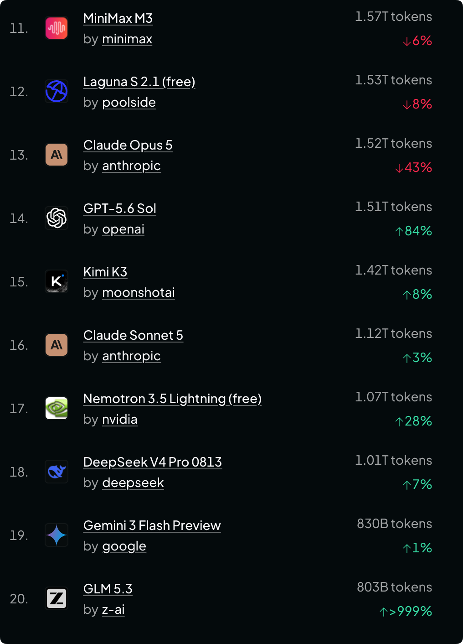Click the Google Gemini sparkle icon
The height and width of the screenshot is (644, 463).
(x=57, y=535)
